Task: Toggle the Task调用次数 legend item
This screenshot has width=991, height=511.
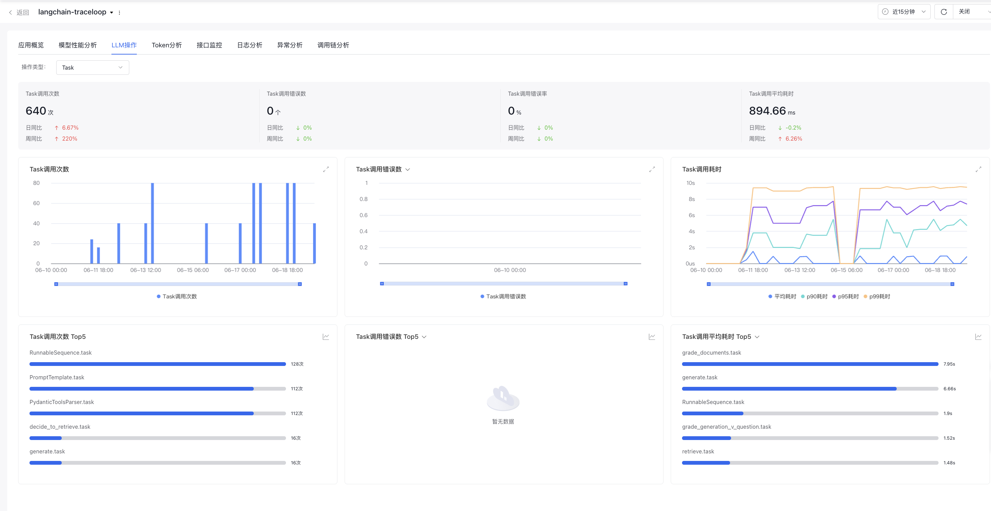Action: coord(177,296)
